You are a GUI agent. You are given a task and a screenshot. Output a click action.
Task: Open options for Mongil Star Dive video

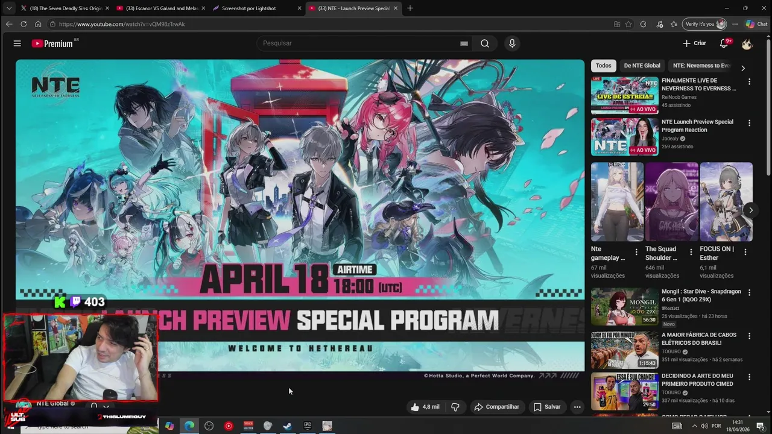750,293
